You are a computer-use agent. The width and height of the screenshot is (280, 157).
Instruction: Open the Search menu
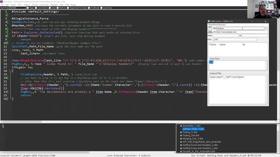(13, 5)
